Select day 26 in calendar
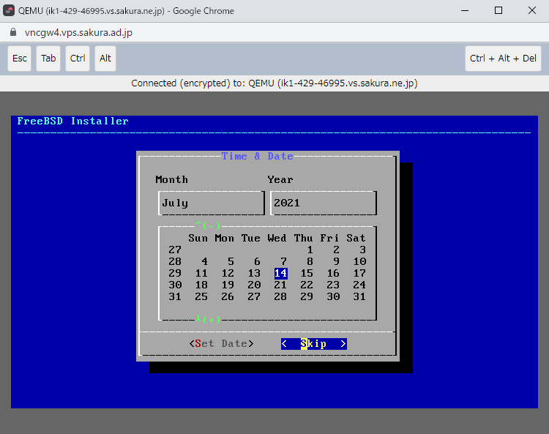The width and height of the screenshot is (549, 434). (x=228, y=297)
